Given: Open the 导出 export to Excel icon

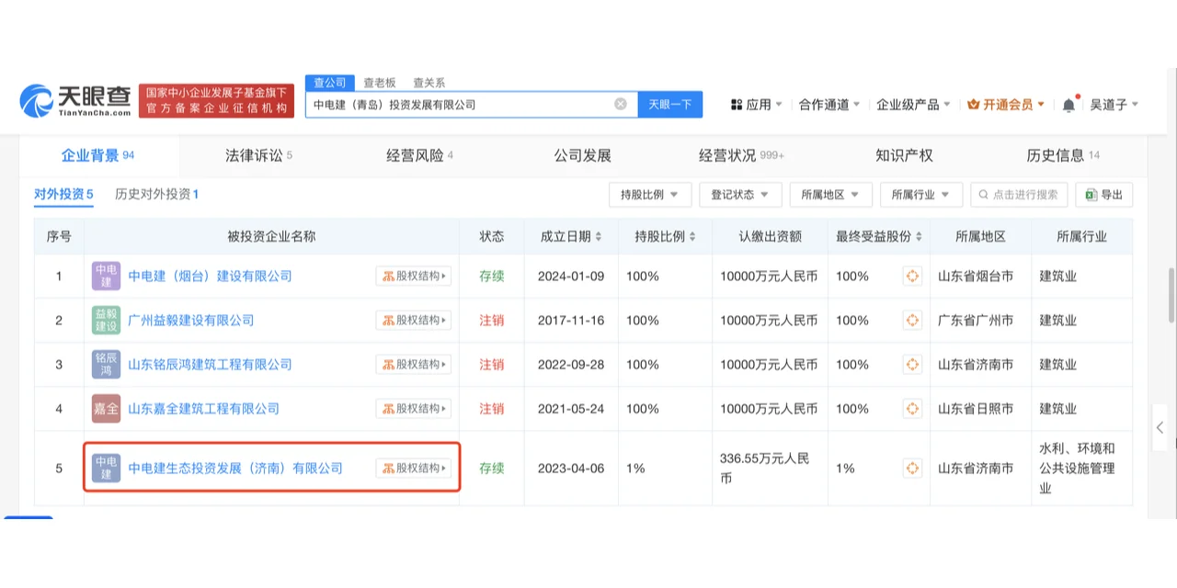Looking at the screenshot, I should click(1103, 195).
